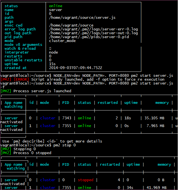Click memory value '7.965 MB'
The width and height of the screenshot is (178, 190).
156,126
